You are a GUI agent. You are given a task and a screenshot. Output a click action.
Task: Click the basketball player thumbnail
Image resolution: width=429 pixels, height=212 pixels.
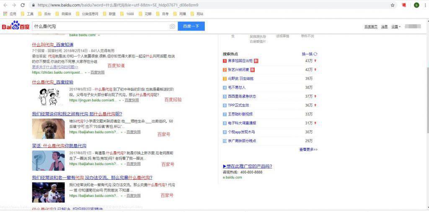click(49, 193)
